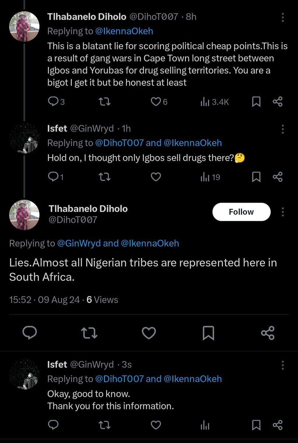Retweet the 'blatant lie' tweet

(x=105, y=102)
